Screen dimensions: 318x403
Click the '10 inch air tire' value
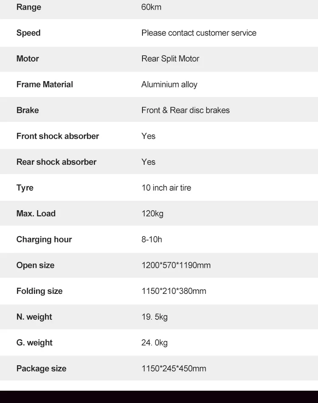click(x=166, y=188)
